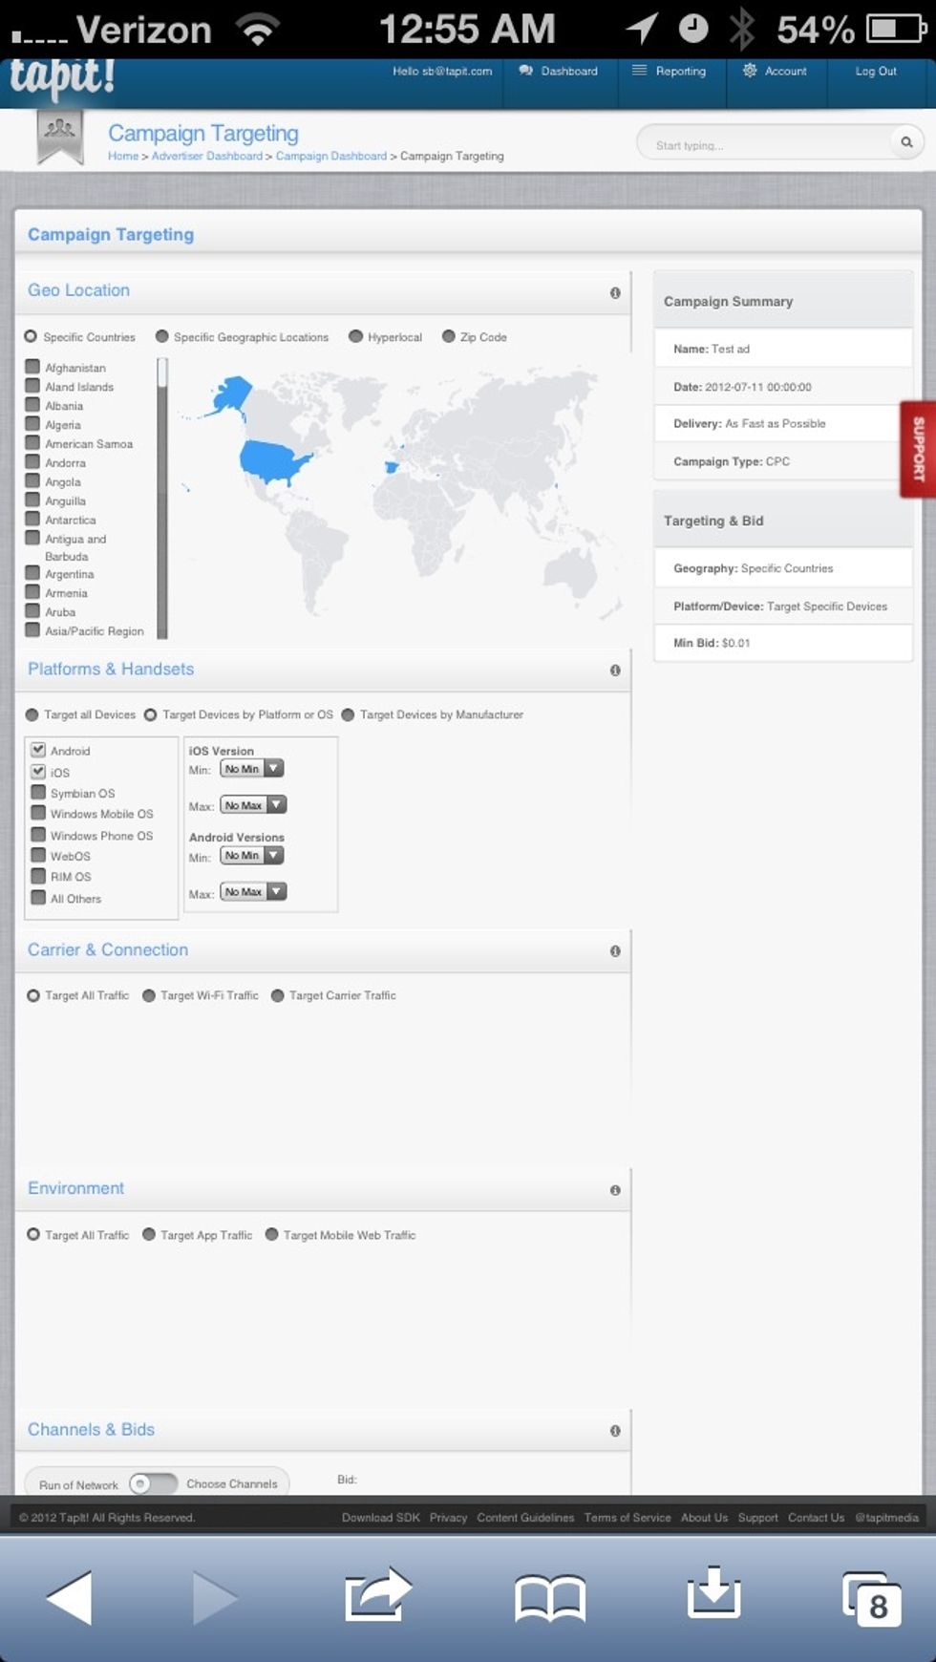Image resolution: width=936 pixels, height=1662 pixels.
Task: Open the Safari tabs icon
Action: click(871, 1597)
